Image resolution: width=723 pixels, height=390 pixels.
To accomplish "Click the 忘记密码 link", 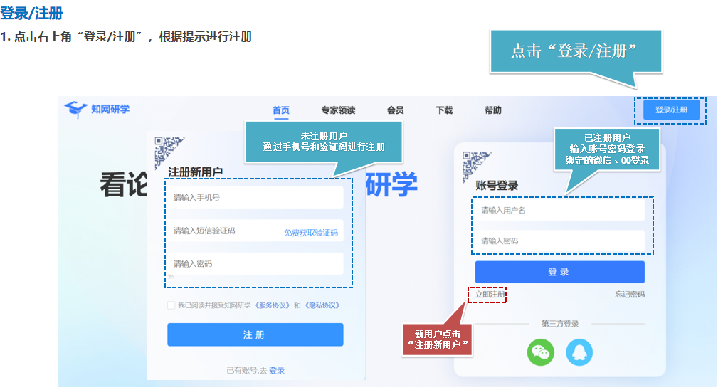I will click(x=630, y=294).
